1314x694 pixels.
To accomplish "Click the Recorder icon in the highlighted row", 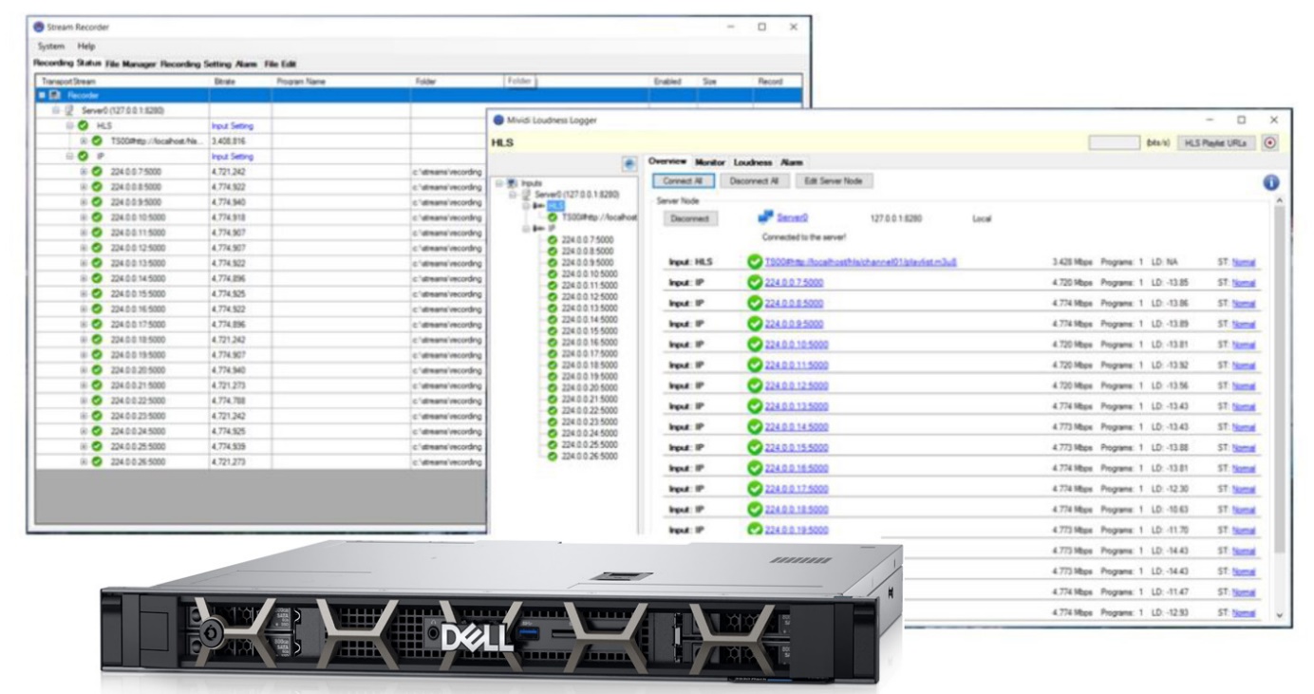I will (x=55, y=96).
